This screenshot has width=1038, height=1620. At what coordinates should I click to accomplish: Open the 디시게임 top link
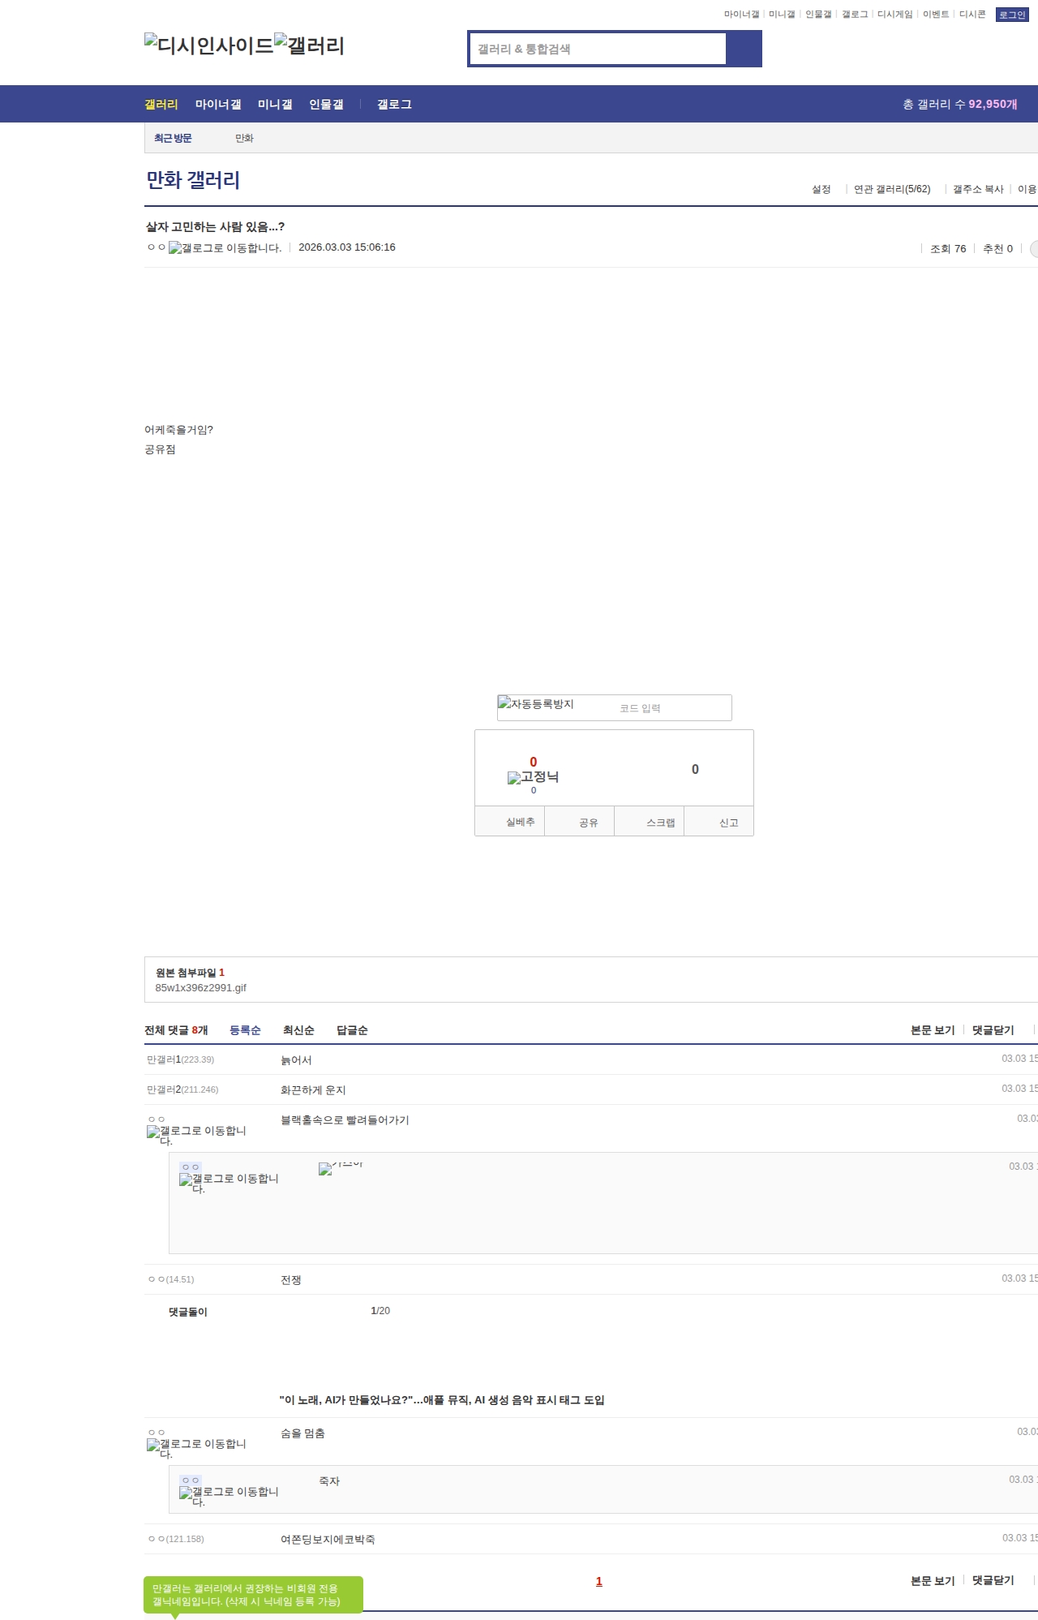(894, 15)
